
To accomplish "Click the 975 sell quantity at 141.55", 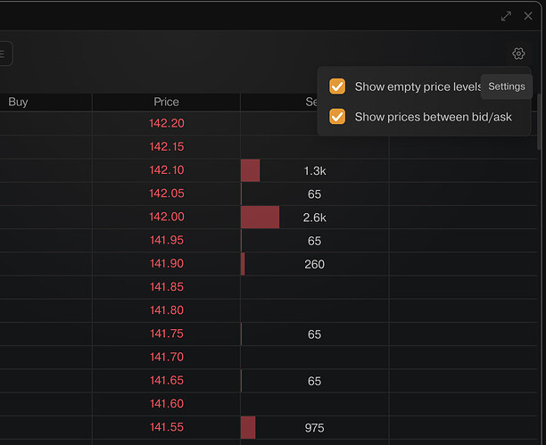I will coord(314,428).
